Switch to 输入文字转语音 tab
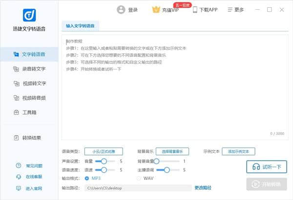 tap(80, 26)
